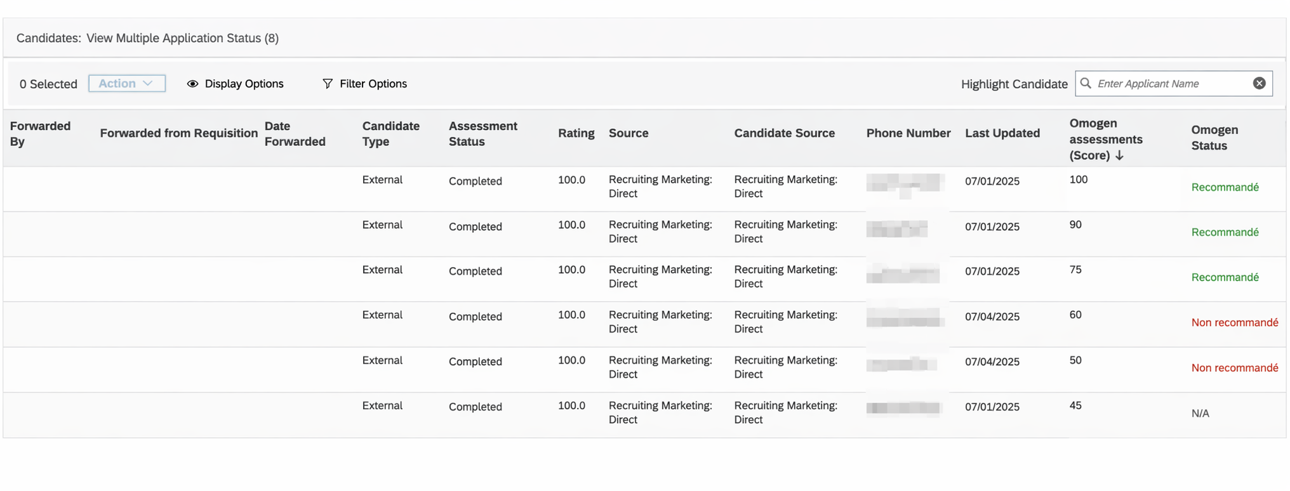The height and width of the screenshot is (491, 1290).
Task: Click the Display Options eye icon
Action: [x=192, y=84]
